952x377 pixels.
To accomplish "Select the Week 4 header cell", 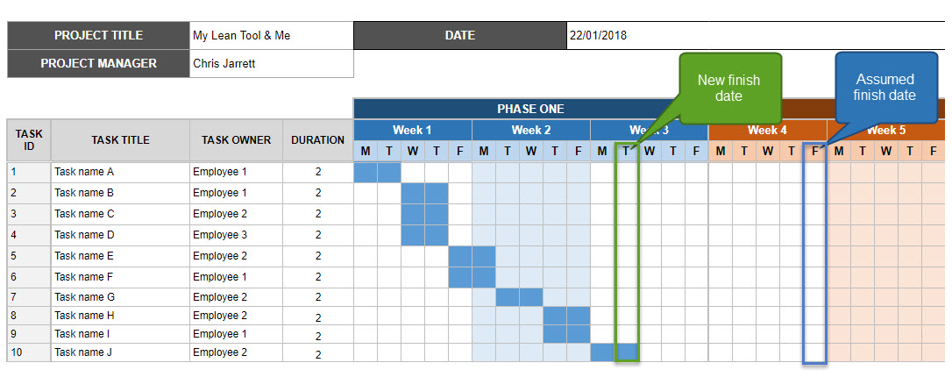I will pyautogui.click(x=767, y=130).
